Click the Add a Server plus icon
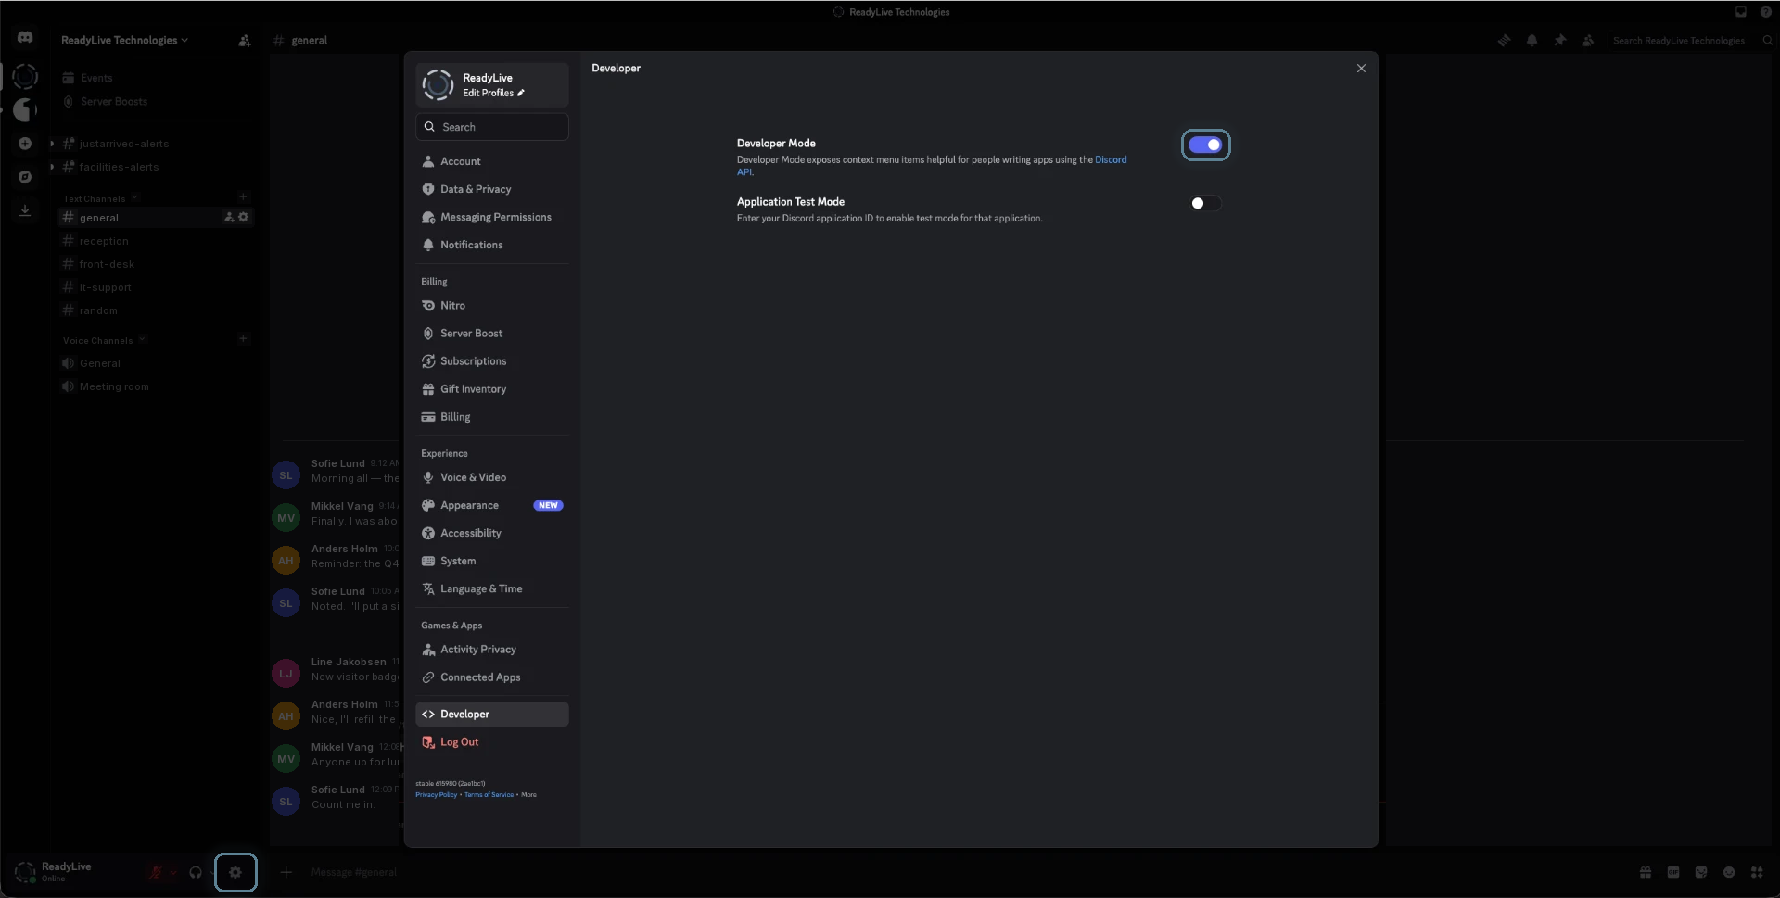Image resolution: width=1780 pixels, height=898 pixels. pyautogui.click(x=25, y=144)
